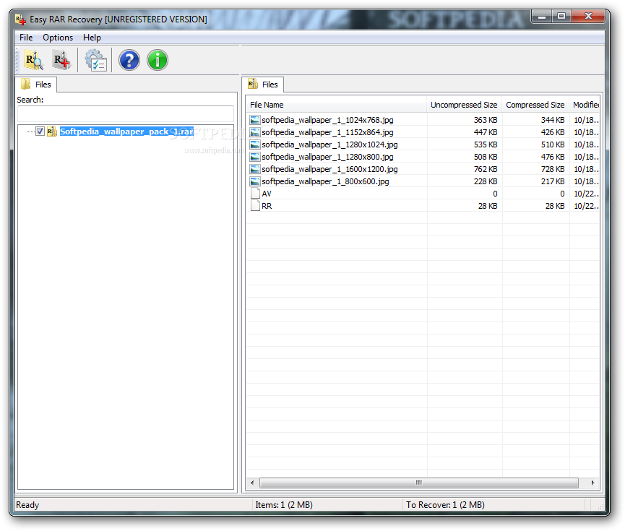Click the scrollbar left arrow
This screenshot has height=531, width=625.
252,483
